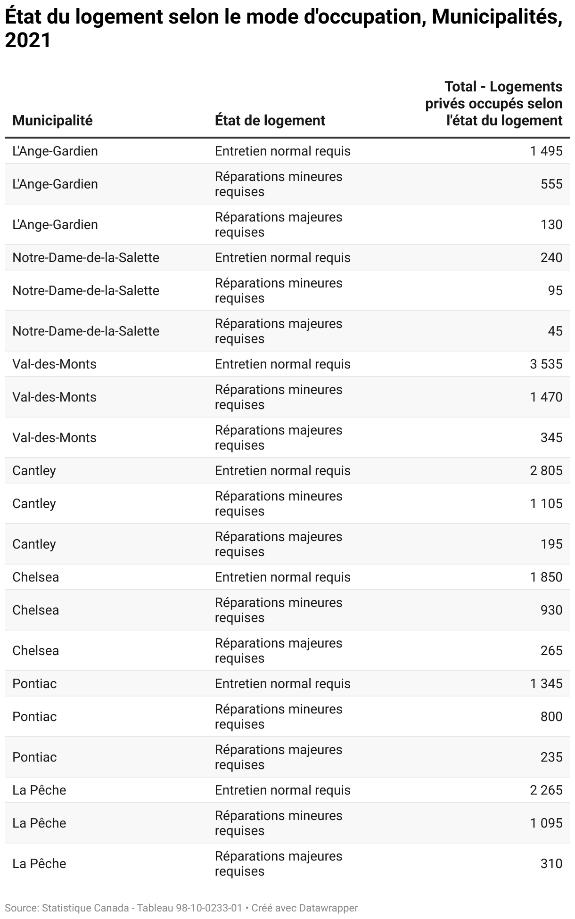Viewport: 575px width, 919px height.
Task: Open the Créé avec Datawrapper link
Action: pyautogui.click(x=304, y=908)
